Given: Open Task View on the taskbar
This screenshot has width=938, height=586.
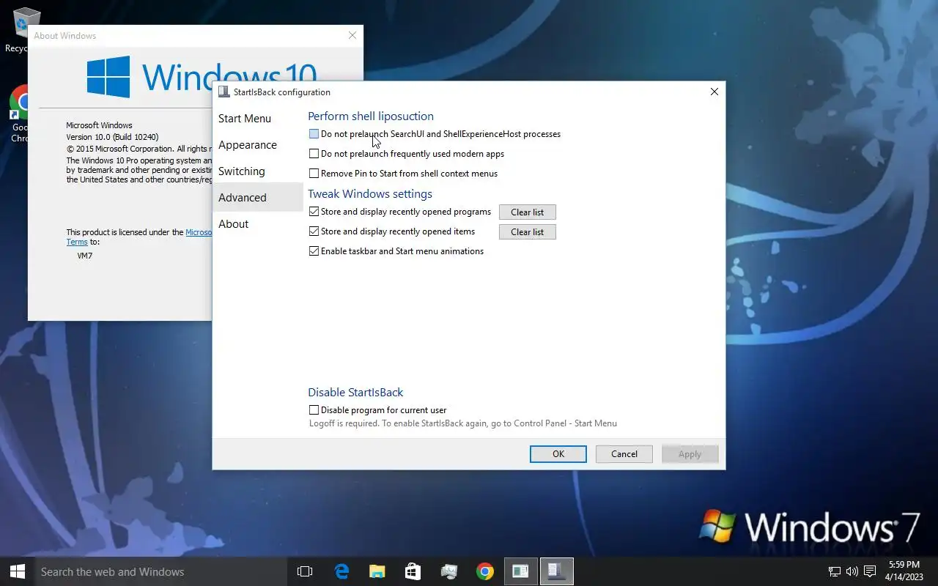Looking at the screenshot, I should 305,571.
